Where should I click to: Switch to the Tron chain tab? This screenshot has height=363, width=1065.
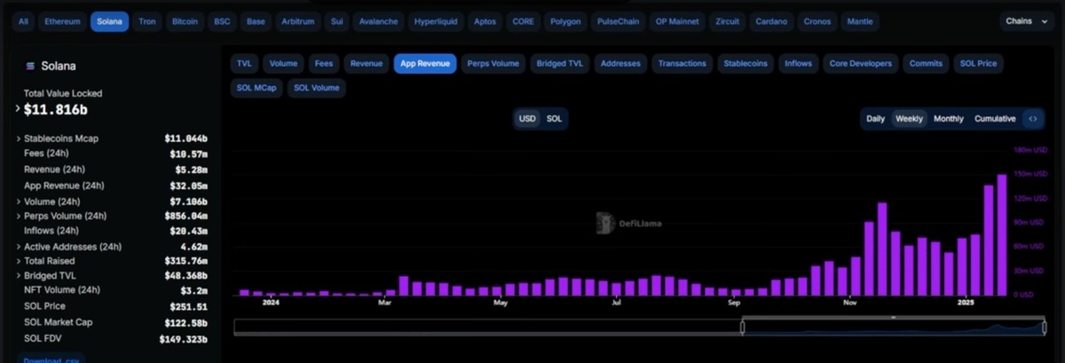(147, 21)
